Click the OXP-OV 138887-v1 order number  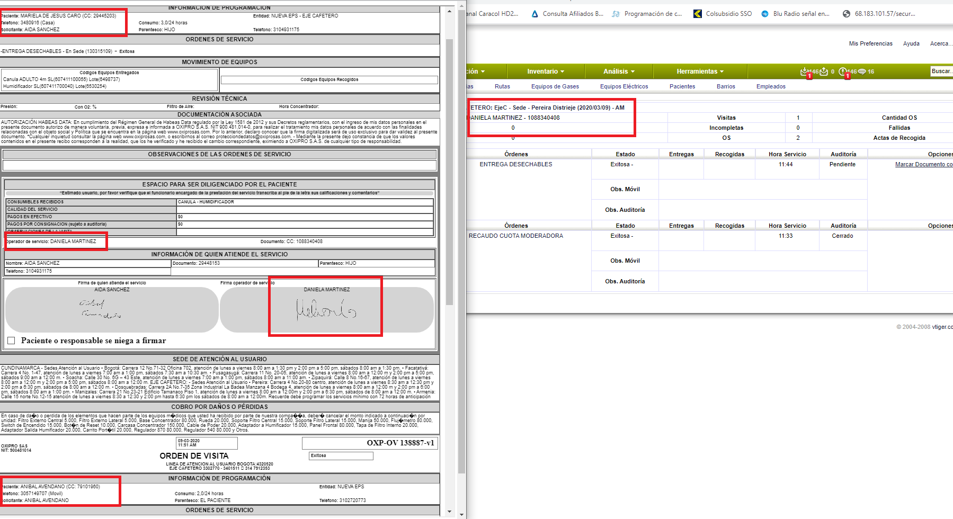(400, 443)
